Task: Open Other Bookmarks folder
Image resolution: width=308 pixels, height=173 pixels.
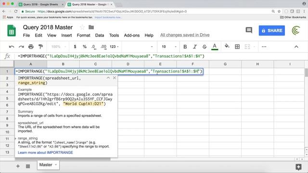Action: click(293, 17)
